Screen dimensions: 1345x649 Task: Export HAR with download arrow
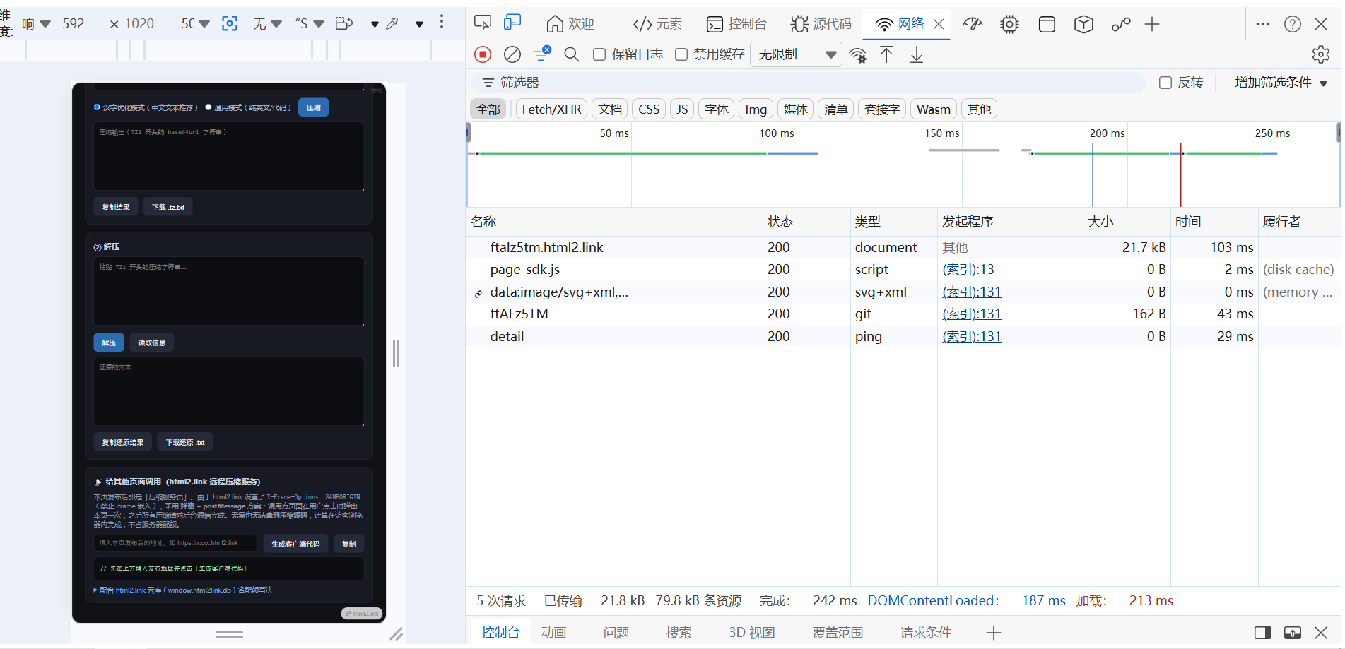pos(917,54)
